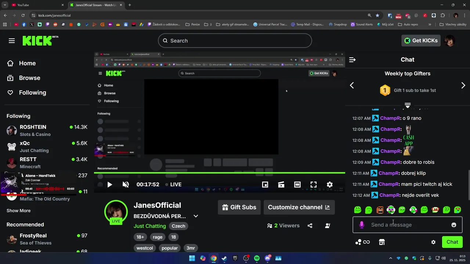Focus the Send a message field
The width and height of the screenshot is (470, 264).
click(x=408, y=225)
